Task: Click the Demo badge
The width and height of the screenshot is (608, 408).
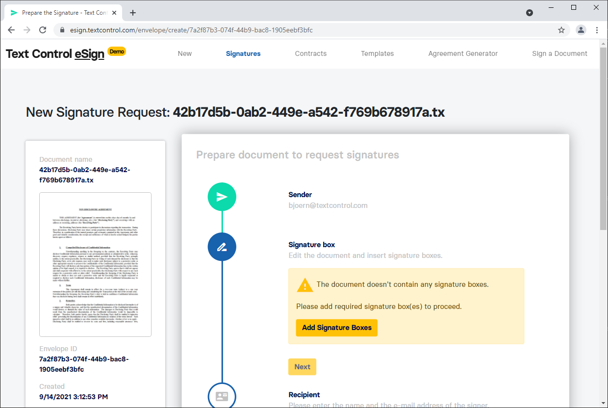Action: click(117, 51)
